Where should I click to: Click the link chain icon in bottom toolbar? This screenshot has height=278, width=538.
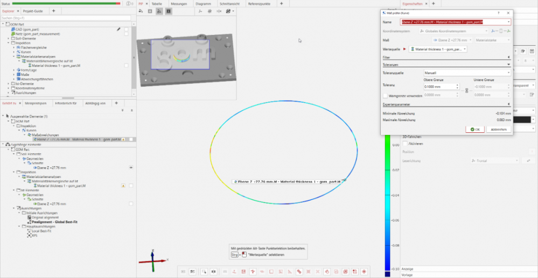(x=300, y=272)
